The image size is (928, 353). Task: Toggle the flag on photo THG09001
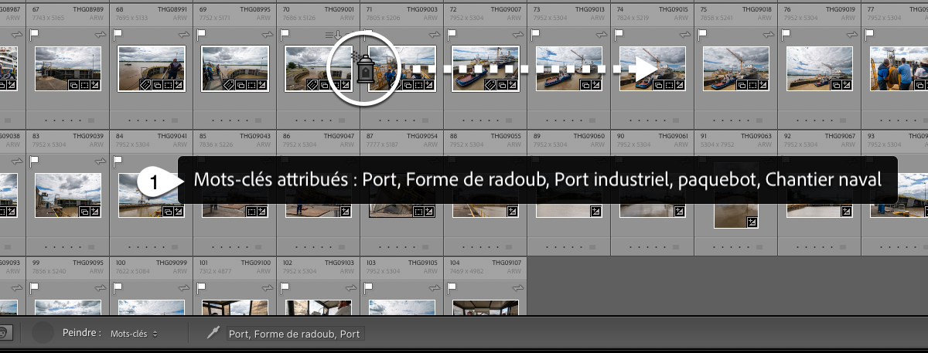point(285,35)
